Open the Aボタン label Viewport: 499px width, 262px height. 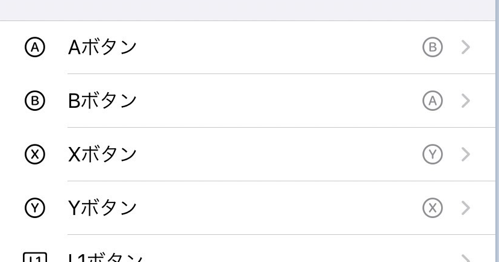(x=102, y=48)
